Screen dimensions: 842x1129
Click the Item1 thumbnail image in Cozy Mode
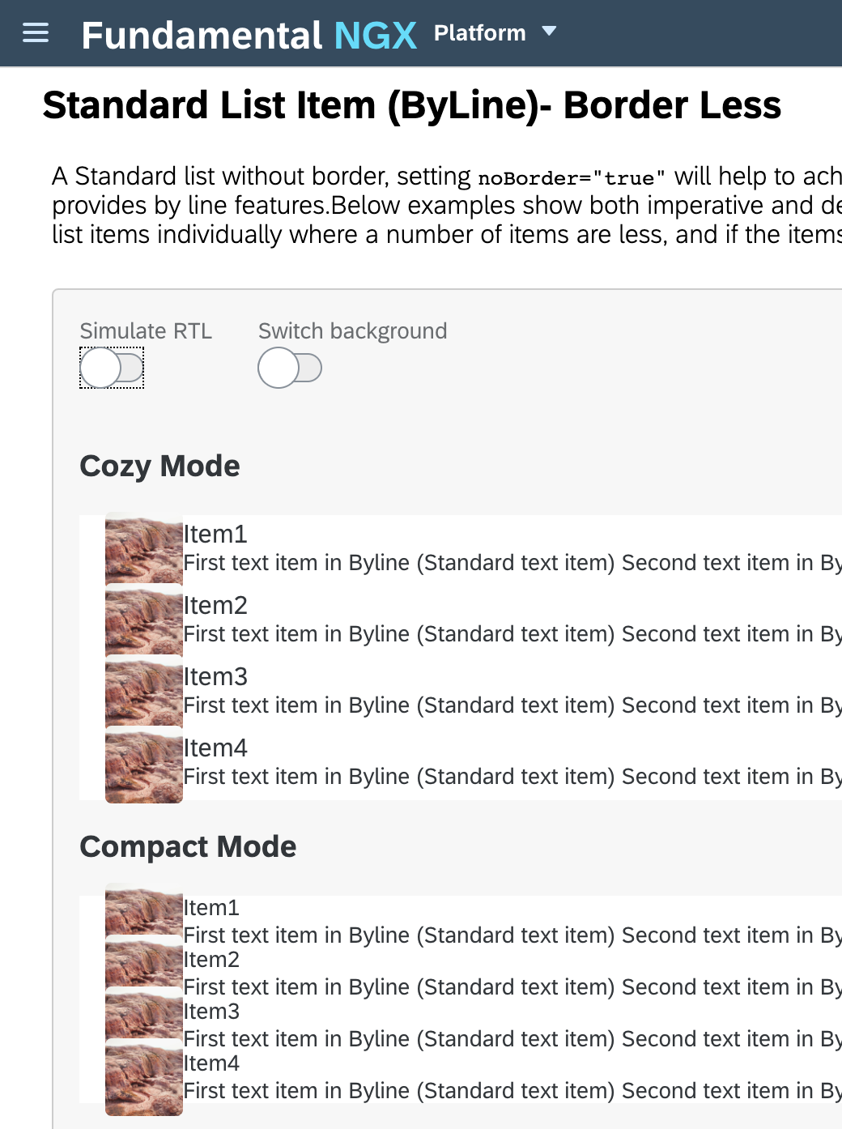click(x=143, y=548)
